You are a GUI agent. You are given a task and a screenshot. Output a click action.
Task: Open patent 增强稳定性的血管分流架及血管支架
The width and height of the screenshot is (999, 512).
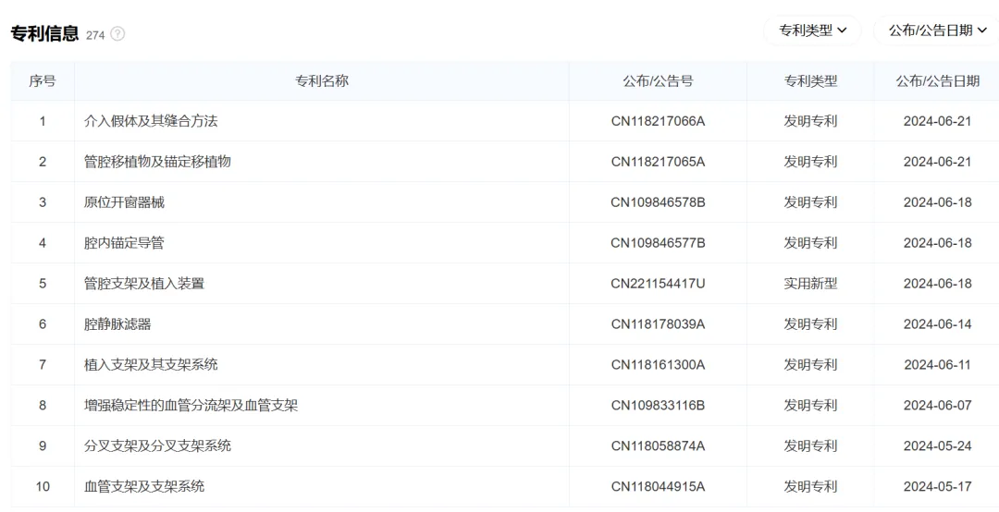[191, 406]
